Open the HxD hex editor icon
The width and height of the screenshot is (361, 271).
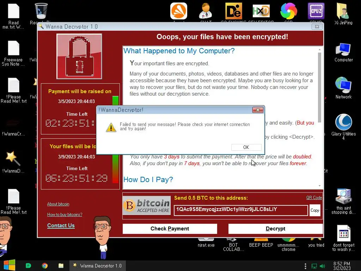pos(261,11)
